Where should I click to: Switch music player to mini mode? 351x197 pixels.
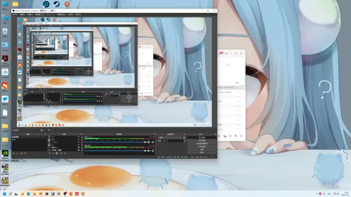[226, 53]
